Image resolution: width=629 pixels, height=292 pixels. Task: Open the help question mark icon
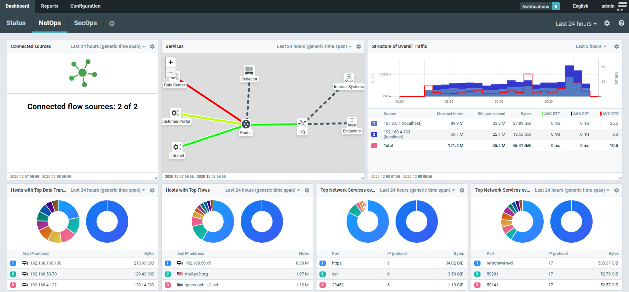pyautogui.click(x=621, y=23)
